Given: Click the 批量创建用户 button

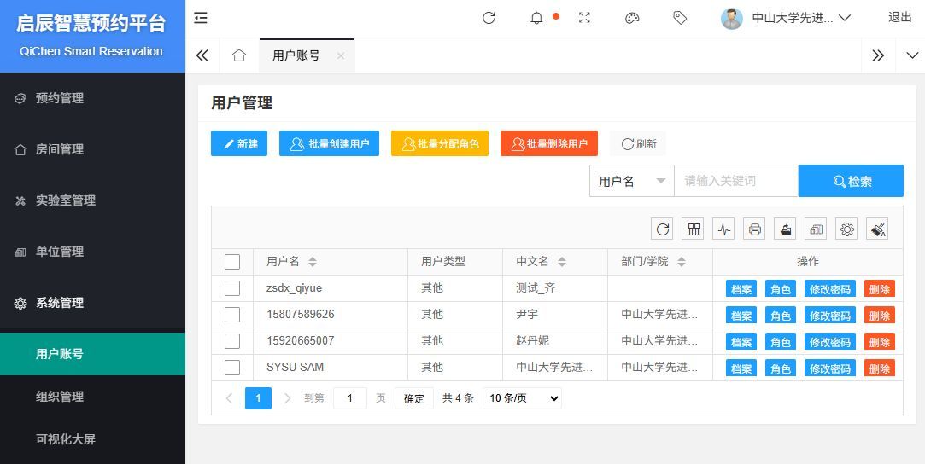Looking at the screenshot, I should [x=329, y=143].
